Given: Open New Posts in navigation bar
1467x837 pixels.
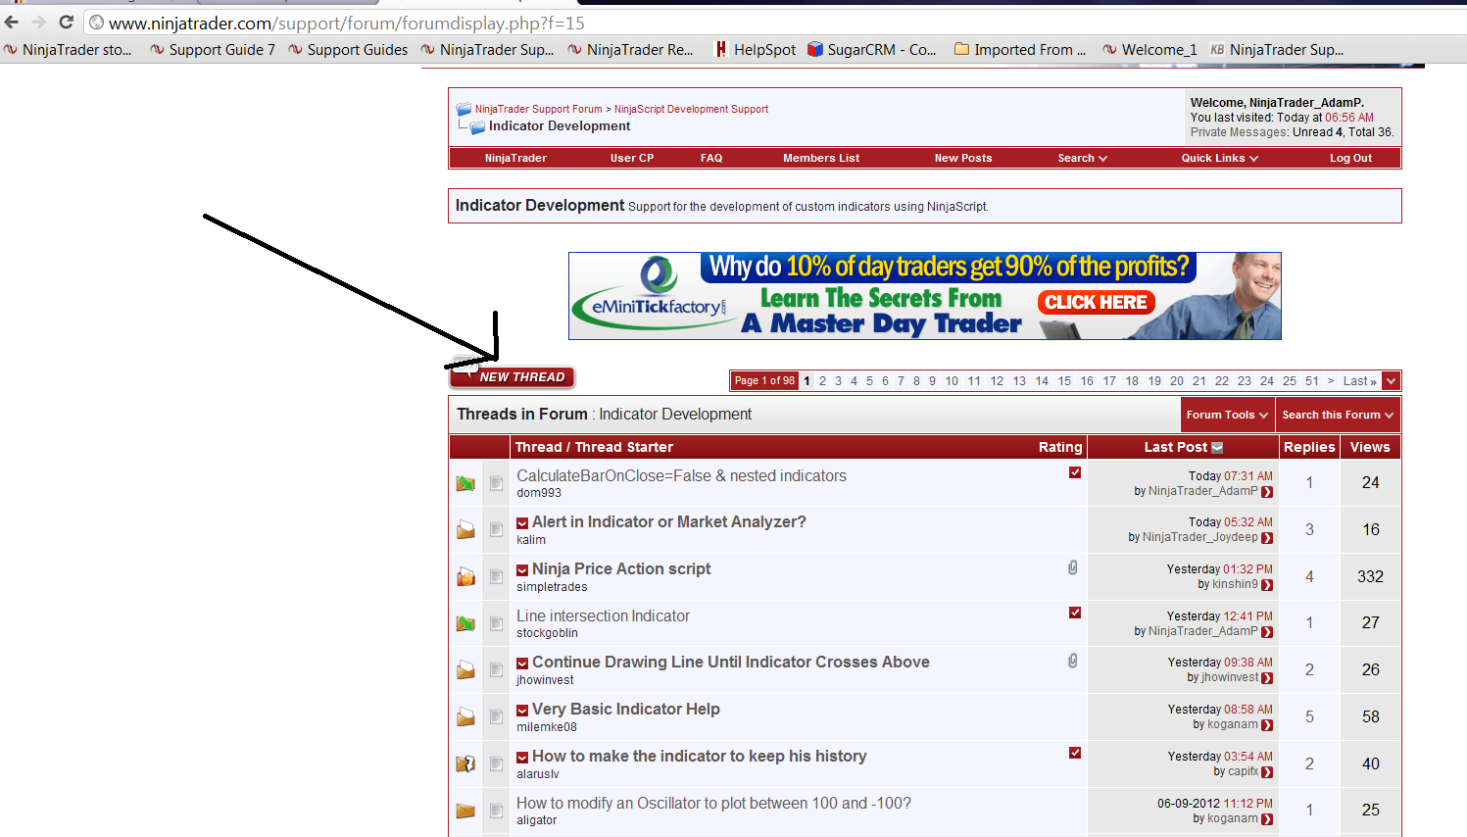Looking at the screenshot, I should (963, 158).
